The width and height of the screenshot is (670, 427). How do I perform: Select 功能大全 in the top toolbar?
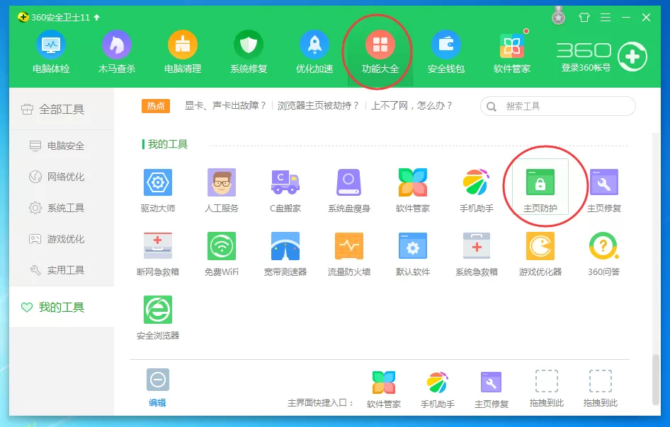tap(380, 52)
